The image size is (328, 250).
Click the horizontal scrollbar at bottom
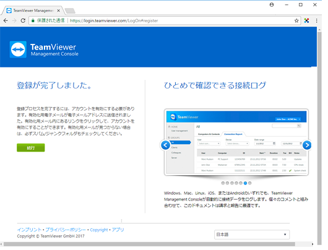click(149, 244)
